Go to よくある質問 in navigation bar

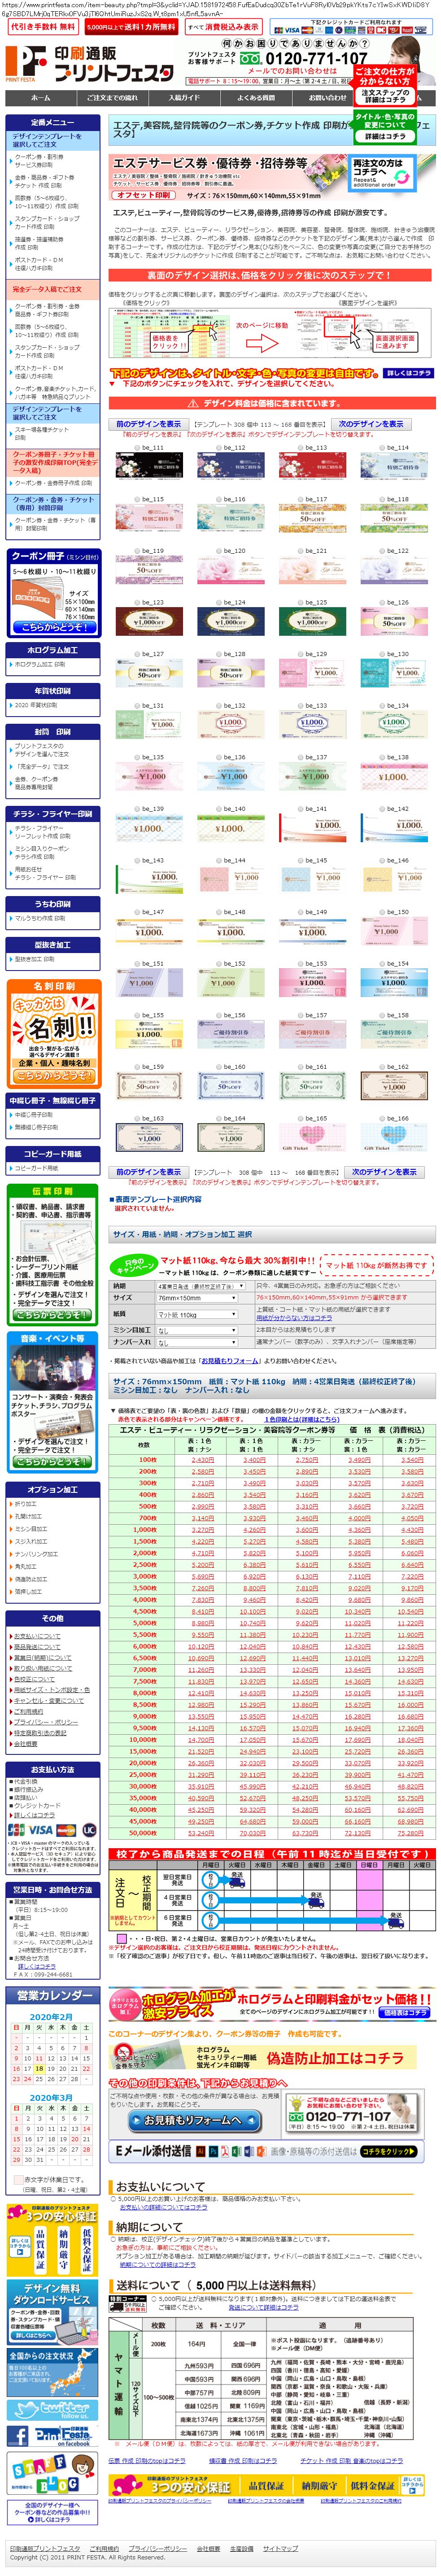256,98
